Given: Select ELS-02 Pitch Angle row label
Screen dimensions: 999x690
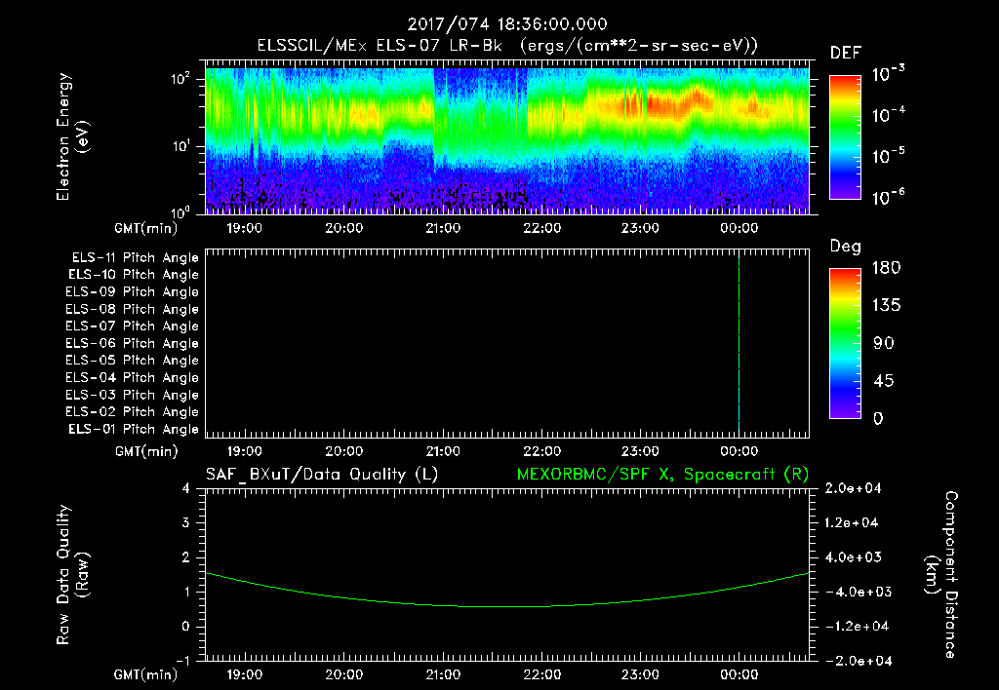Looking at the screenshot, I should 133,412.
